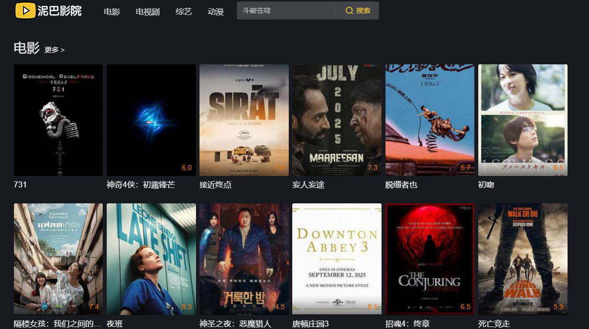Open the Sirat poster thumbnail
The image size is (589, 329).
(x=244, y=120)
